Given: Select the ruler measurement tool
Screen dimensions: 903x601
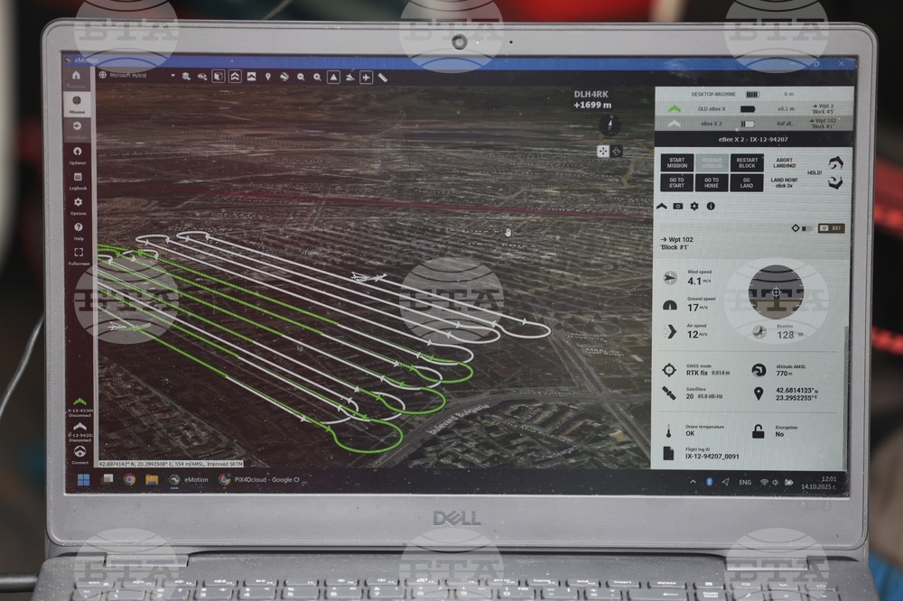Looking at the screenshot, I should (383, 78).
